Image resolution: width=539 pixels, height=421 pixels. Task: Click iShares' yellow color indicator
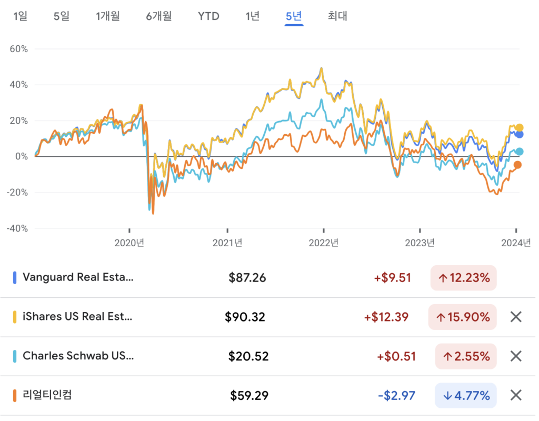(x=14, y=317)
